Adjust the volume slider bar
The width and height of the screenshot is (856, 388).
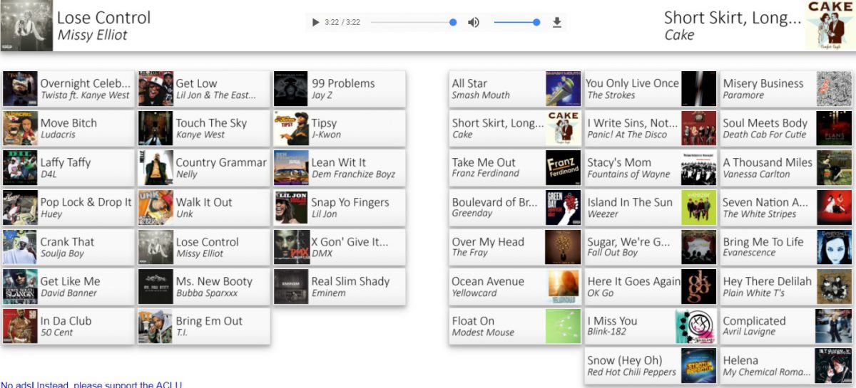coord(515,23)
